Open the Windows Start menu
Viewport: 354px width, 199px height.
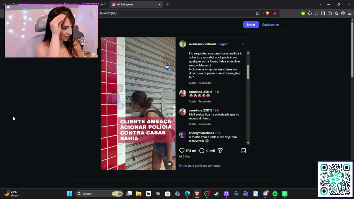coord(69,194)
